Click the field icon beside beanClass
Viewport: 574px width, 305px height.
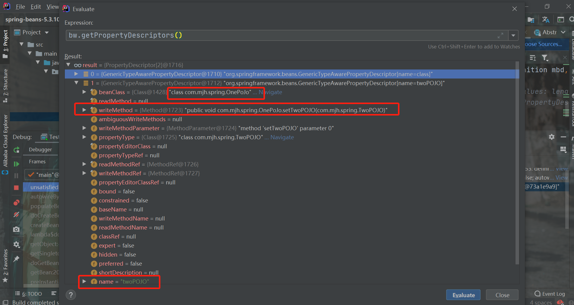pyautogui.click(x=94, y=92)
